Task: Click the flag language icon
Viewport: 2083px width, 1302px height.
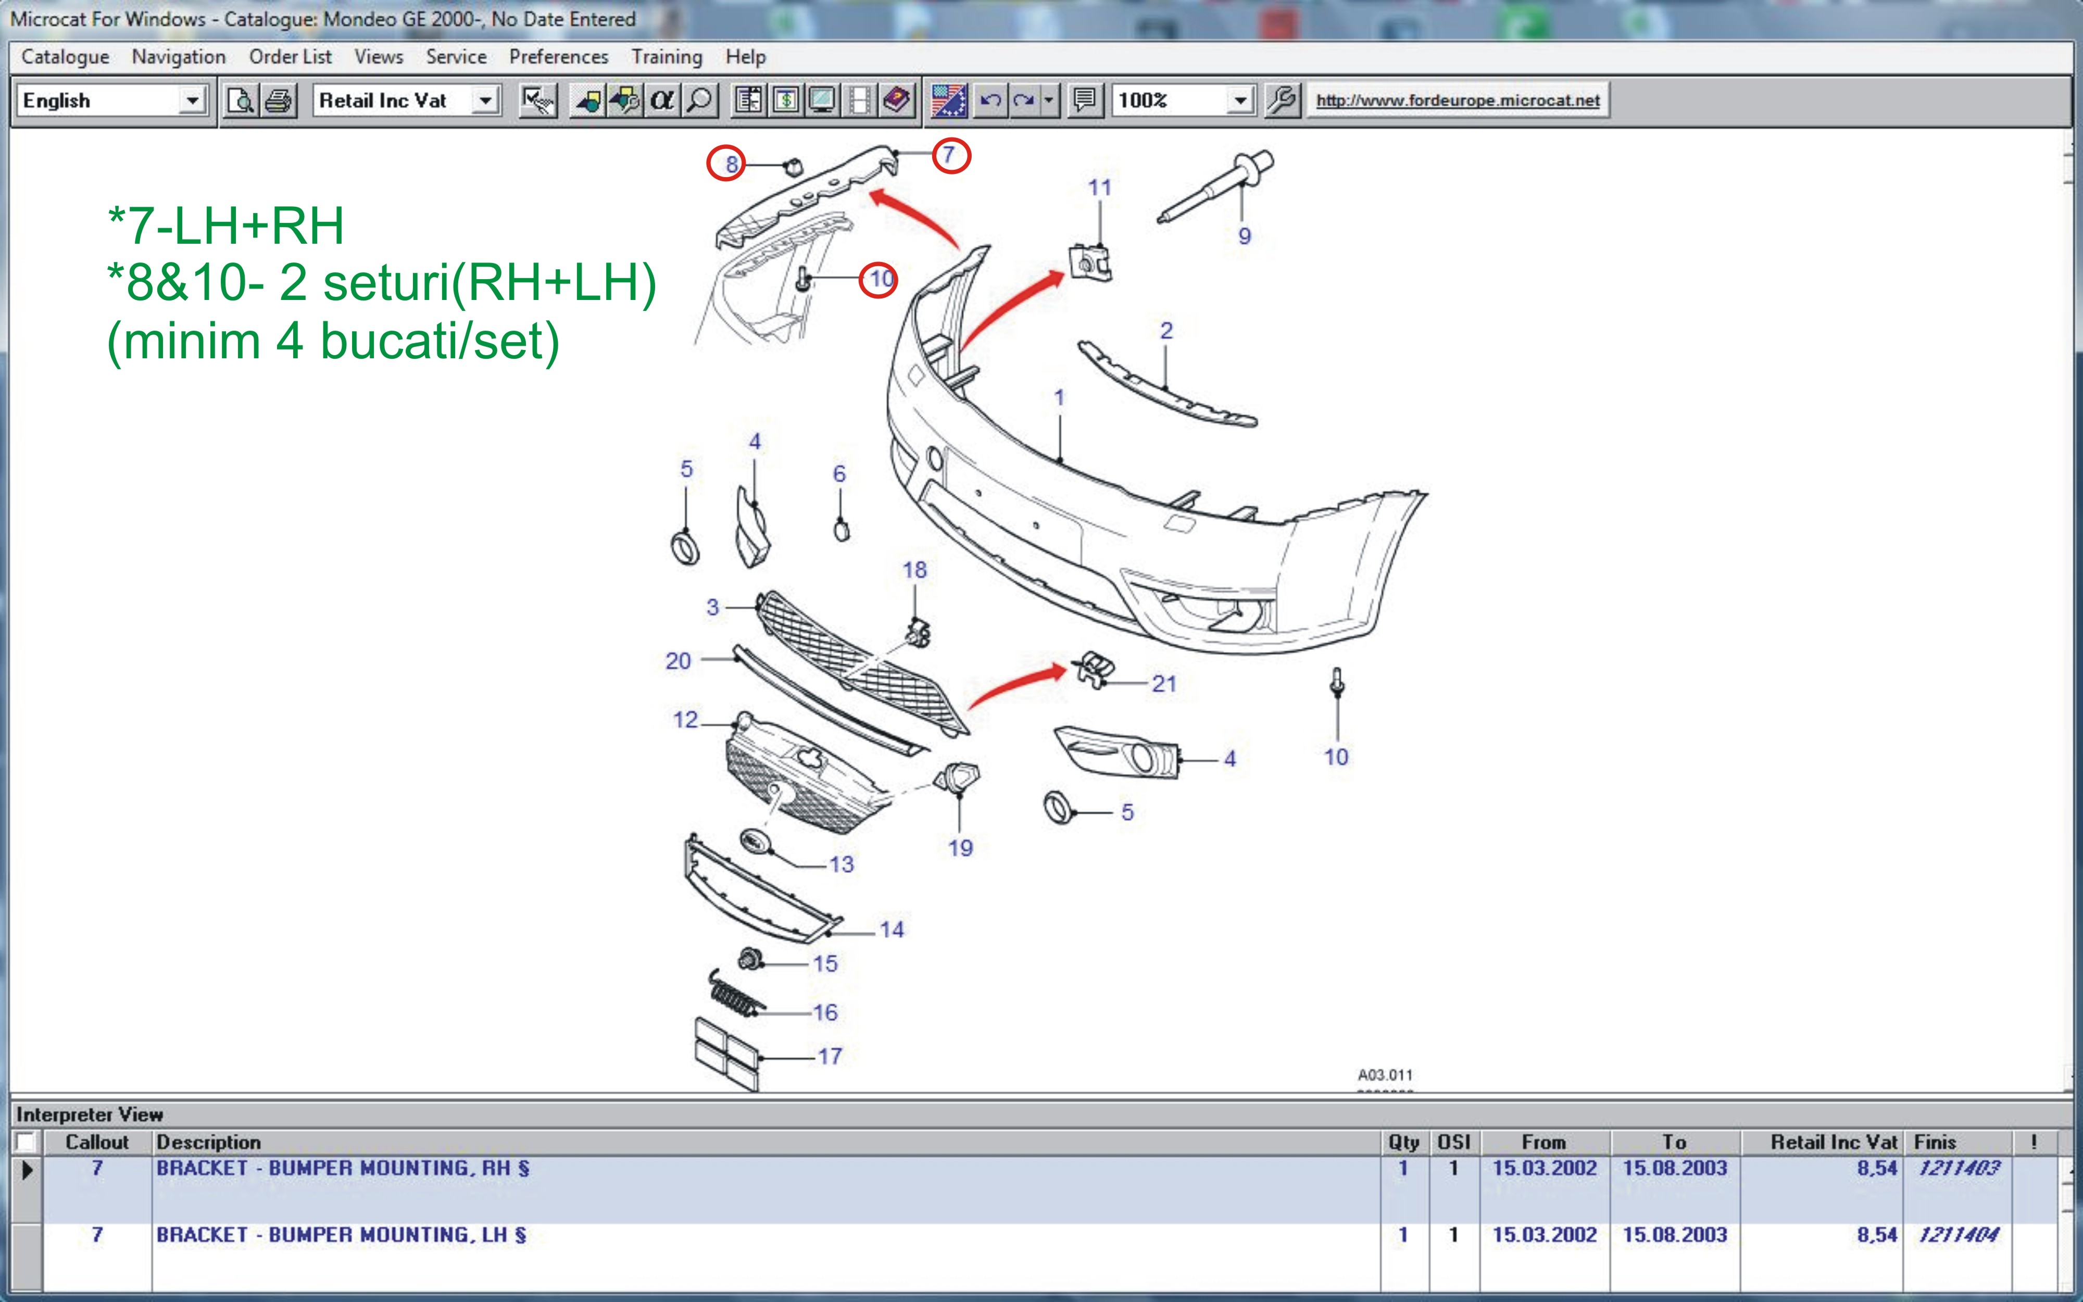Action: (x=948, y=101)
